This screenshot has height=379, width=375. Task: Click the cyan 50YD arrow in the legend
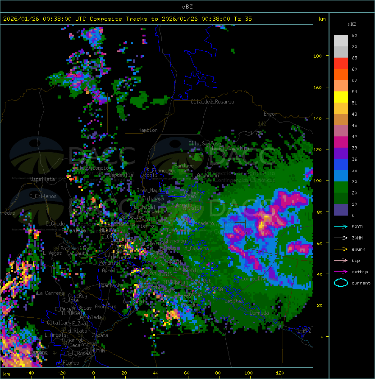341,227
